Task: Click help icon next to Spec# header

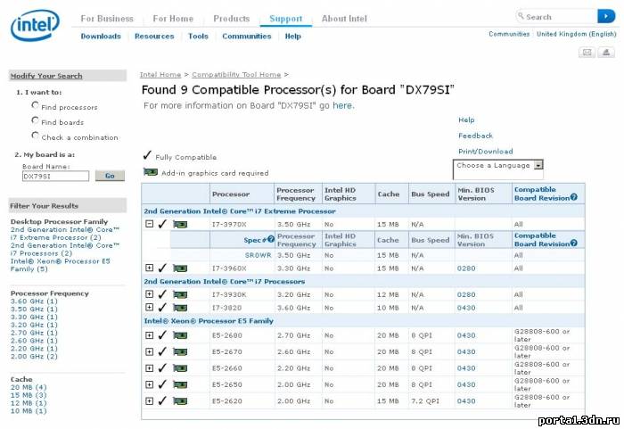Action: tap(271, 239)
